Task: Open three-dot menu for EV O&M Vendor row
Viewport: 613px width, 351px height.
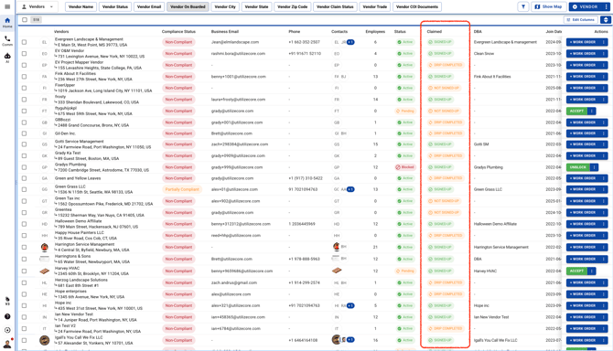Action: click(x=604, y=54)
